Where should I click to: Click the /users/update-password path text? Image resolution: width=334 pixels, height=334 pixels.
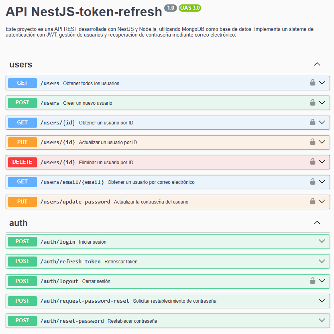point(75,202)
